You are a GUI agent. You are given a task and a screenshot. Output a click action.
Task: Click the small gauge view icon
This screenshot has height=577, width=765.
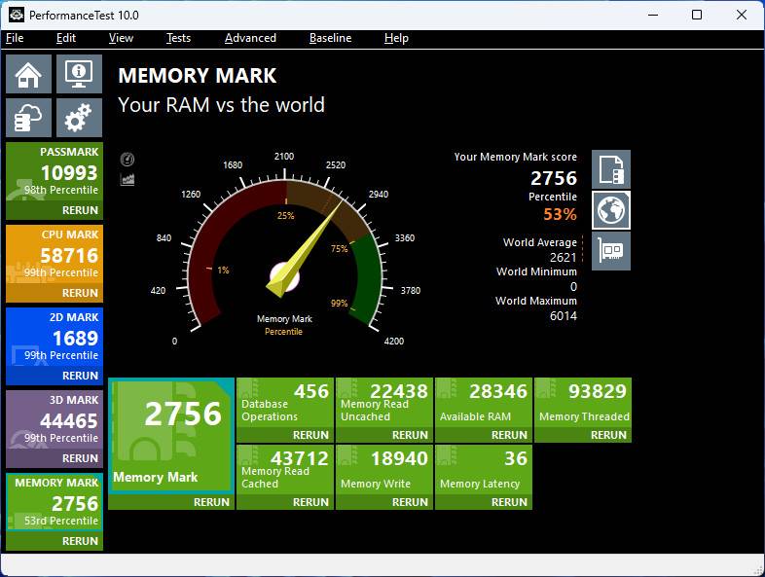coord(127,160)
